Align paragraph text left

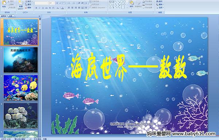(69, 8)
